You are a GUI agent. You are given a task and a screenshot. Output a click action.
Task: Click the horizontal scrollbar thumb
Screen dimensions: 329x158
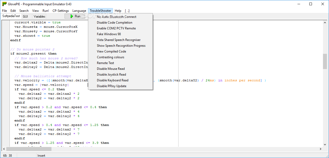pos(29,149)
